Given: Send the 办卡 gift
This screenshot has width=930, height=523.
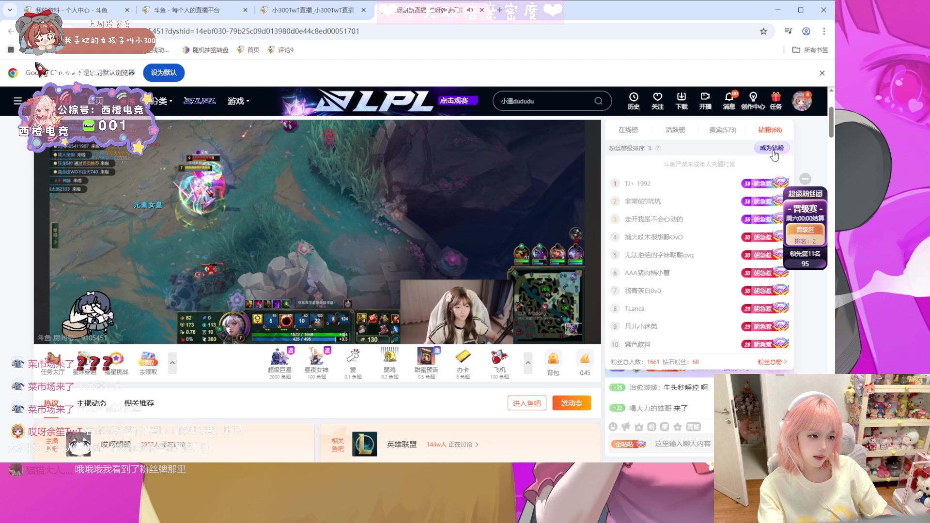Looking at the screenshot, I should 463,363.
